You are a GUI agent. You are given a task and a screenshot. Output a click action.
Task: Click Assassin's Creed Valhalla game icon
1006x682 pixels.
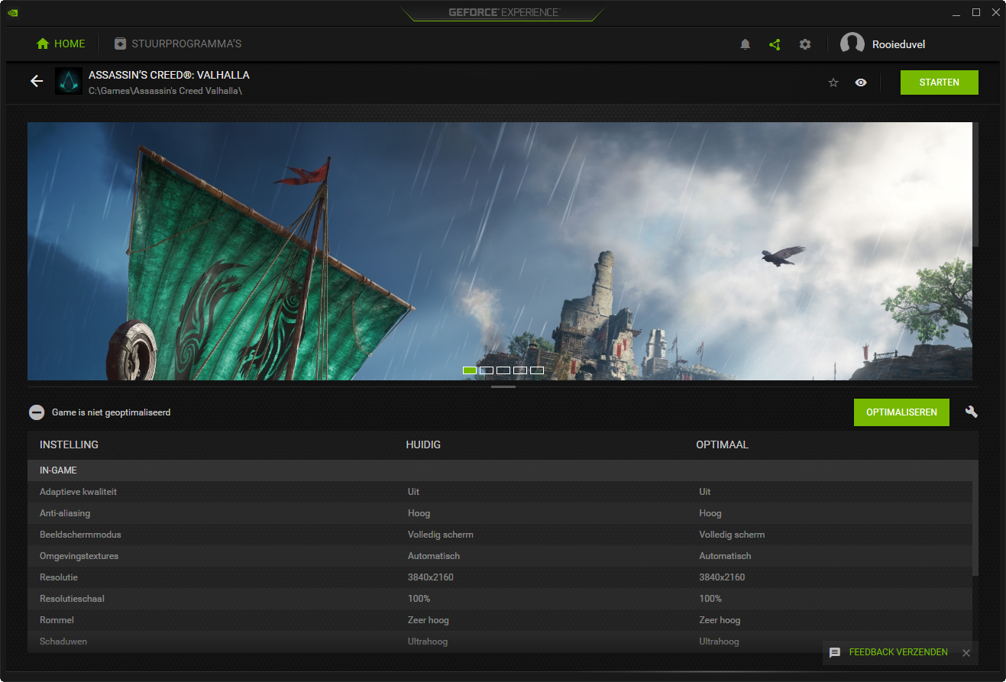tap(69, 81)
